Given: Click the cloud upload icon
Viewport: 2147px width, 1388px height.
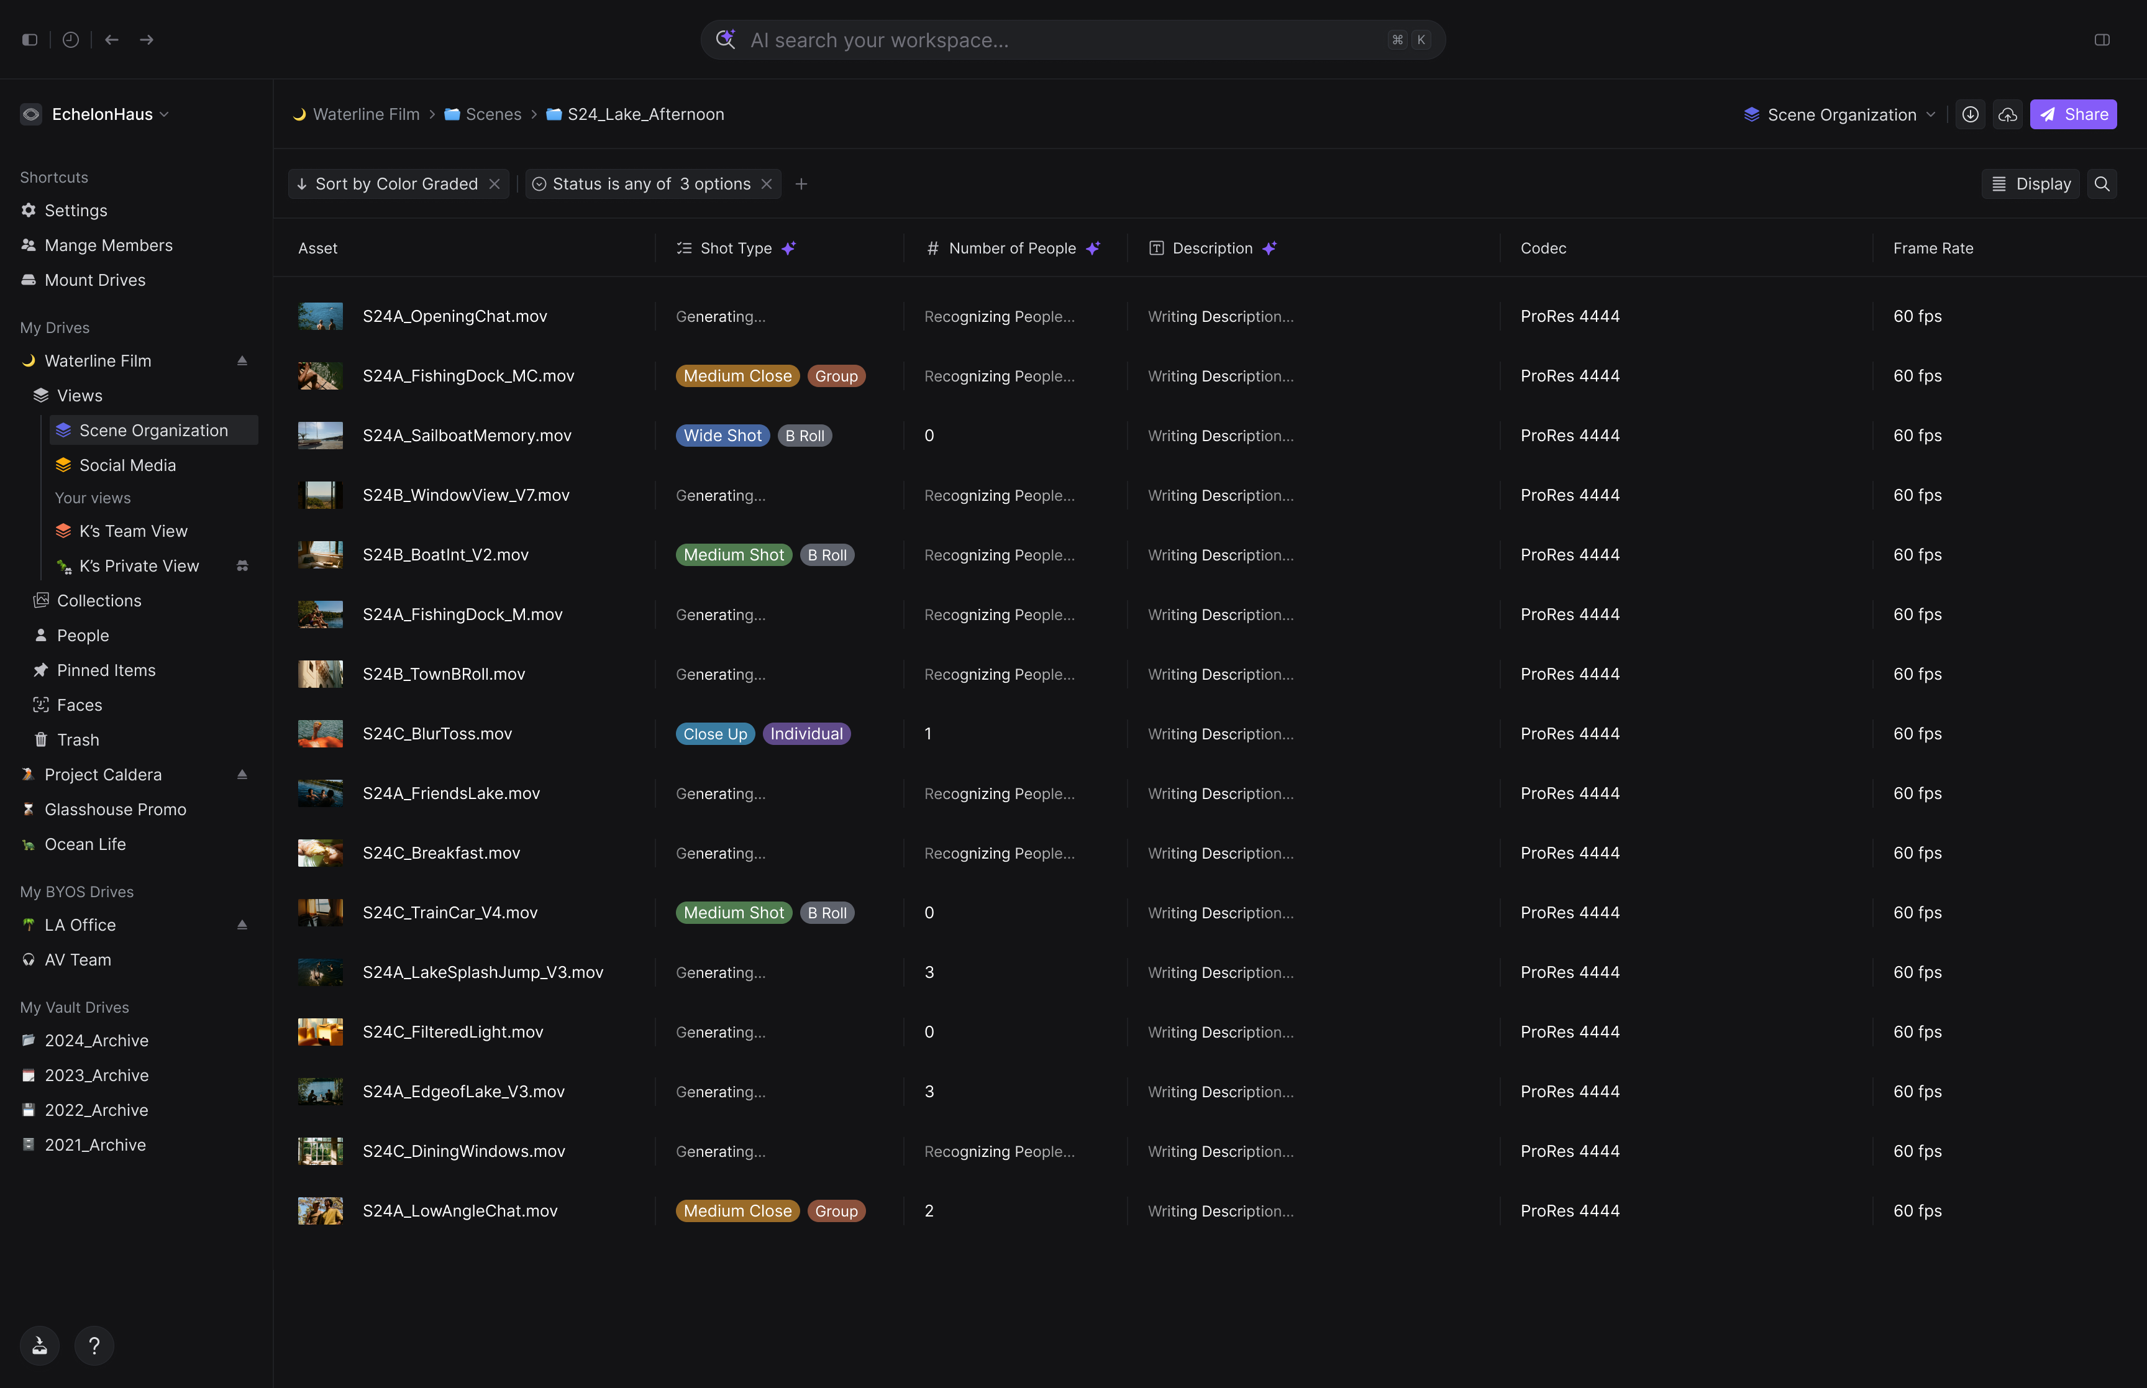Looking at the screenshot, I should pyautogui.click(x=2007, y=114).
